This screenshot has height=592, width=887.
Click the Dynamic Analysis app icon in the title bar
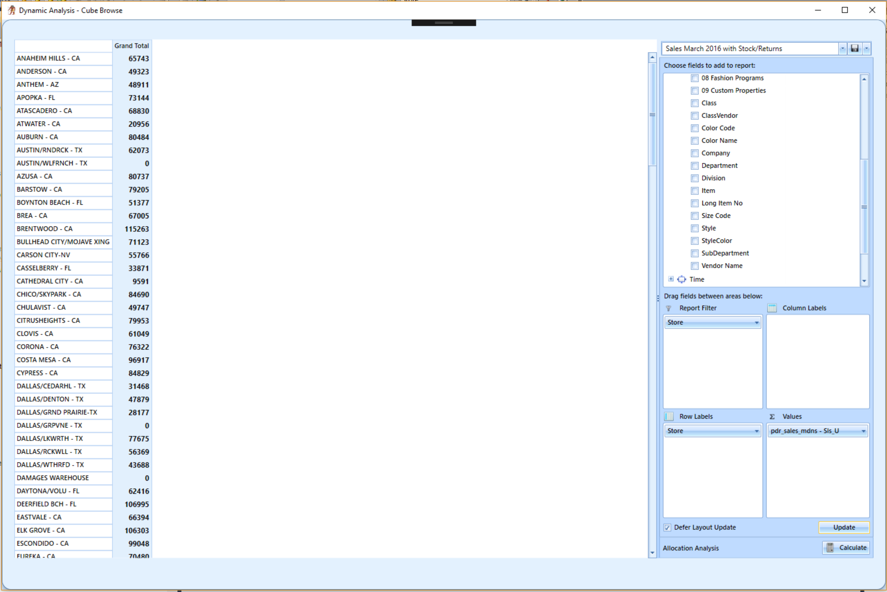click(12, 10)
